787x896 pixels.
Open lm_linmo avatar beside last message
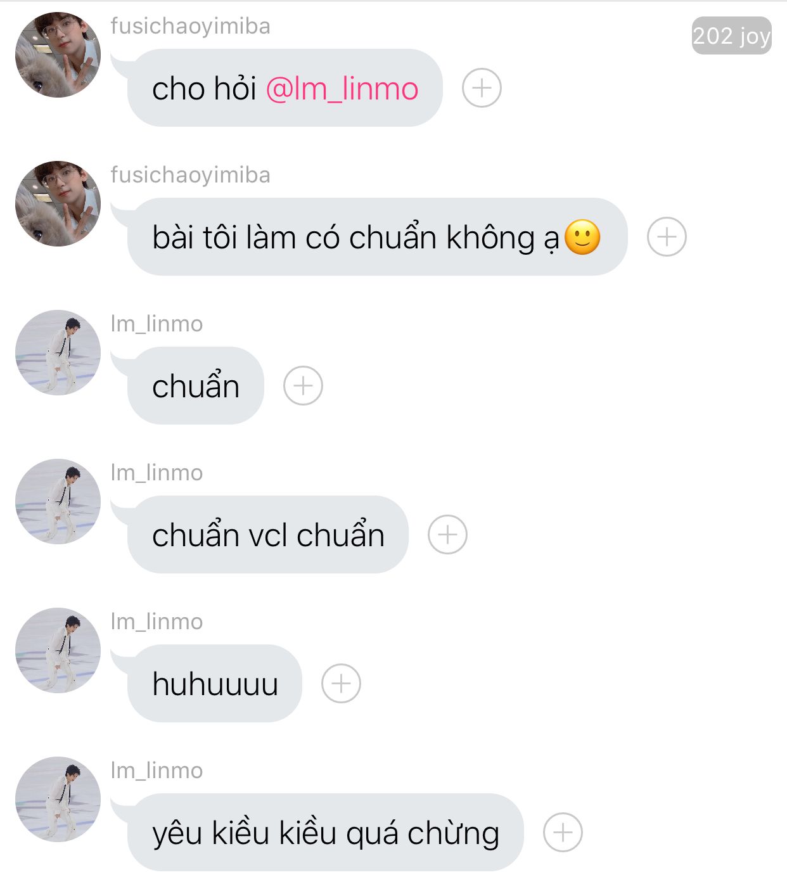coord(58,799)
